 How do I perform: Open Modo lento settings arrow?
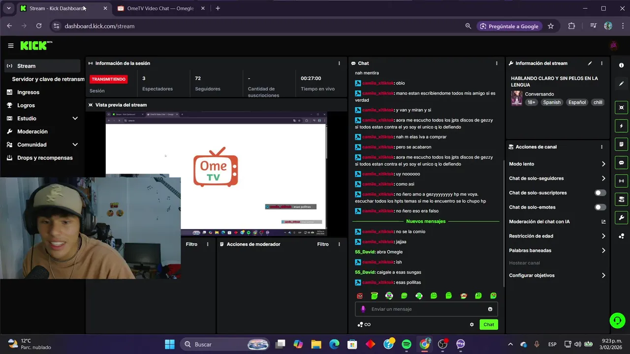(603, 164)
